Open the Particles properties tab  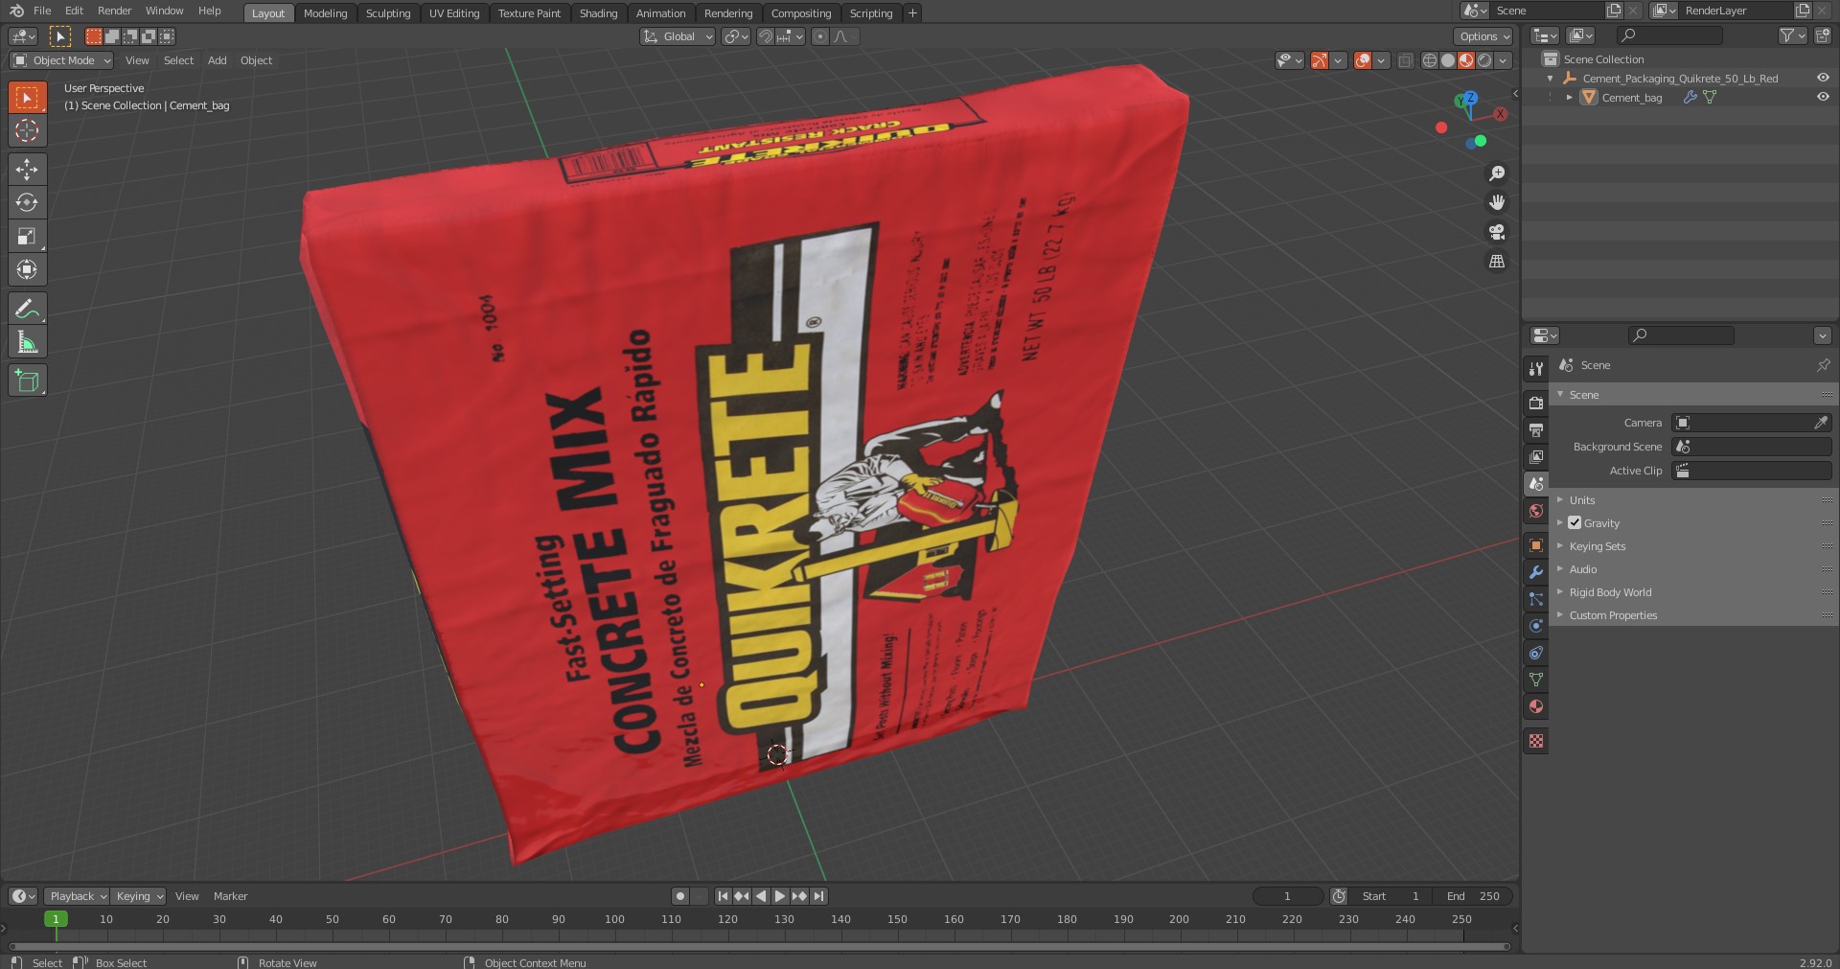(x=1536, y=599)
